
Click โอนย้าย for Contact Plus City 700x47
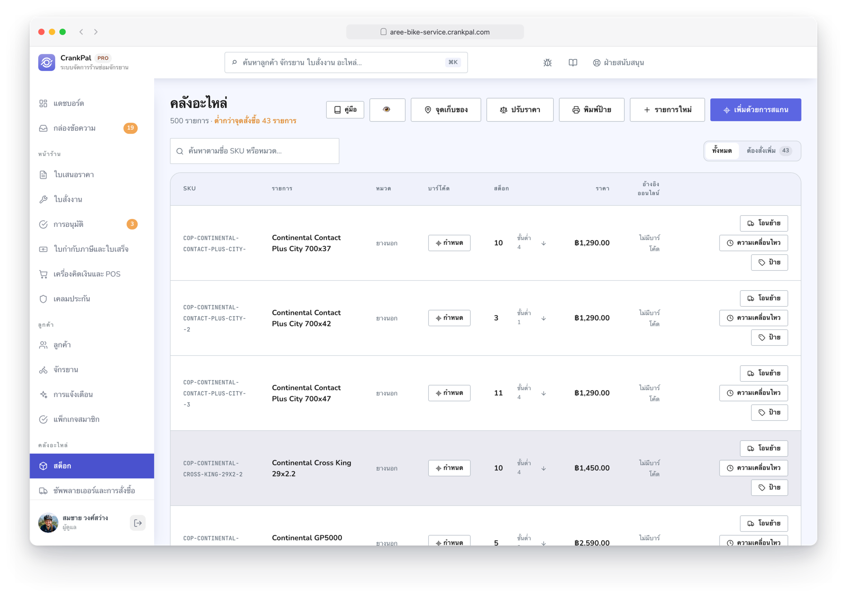(x=764, y=373)
